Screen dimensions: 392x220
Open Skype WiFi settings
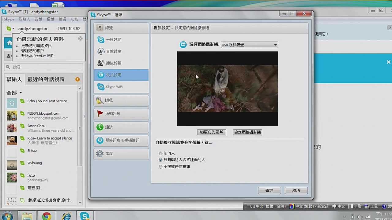pos(121,87)
